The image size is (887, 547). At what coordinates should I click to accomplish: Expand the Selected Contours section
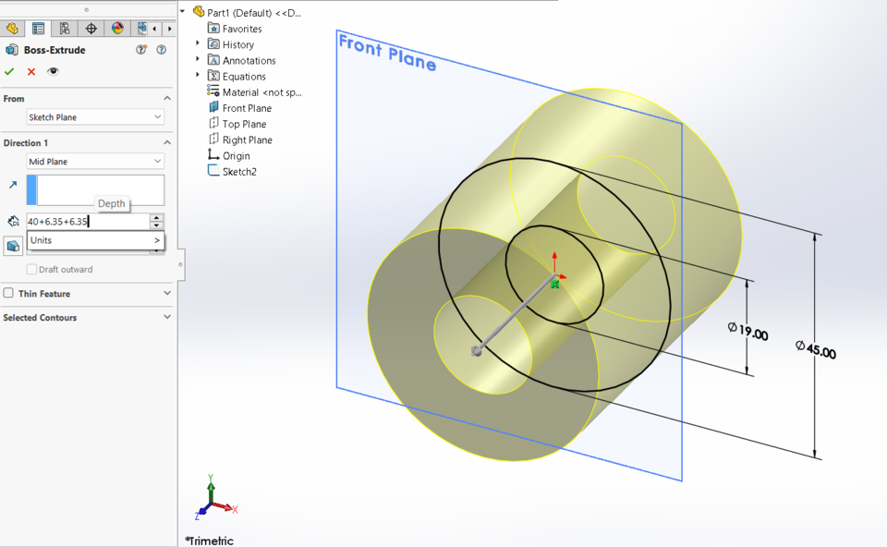166,316
